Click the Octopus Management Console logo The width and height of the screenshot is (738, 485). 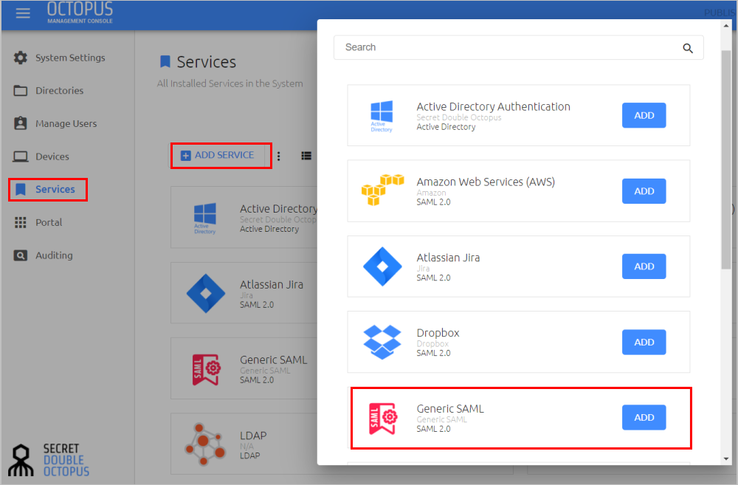pyautogui.click(x=80, y=13)
